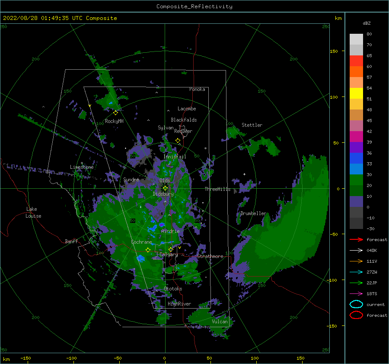This screenshot has width=389, height=364.
Task: Click the ThreeHills city label
Action: (217, 189)
